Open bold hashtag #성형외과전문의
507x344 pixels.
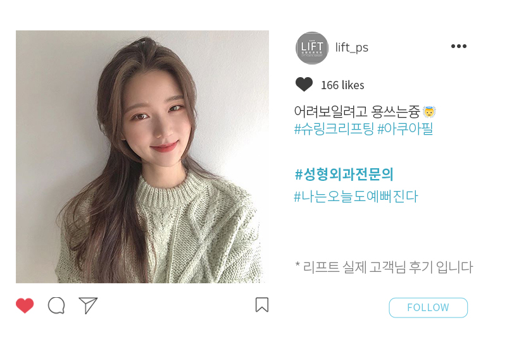click(x=344, y=175)
